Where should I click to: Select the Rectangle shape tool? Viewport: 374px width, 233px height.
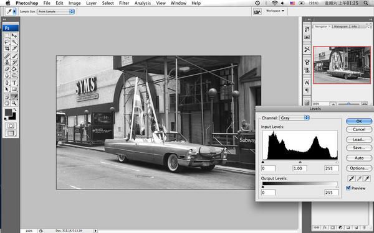[x=14, y=89]
